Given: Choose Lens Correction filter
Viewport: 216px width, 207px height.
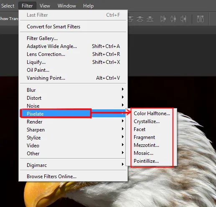Looking at the screenshot, I should [x=73, y=54].
